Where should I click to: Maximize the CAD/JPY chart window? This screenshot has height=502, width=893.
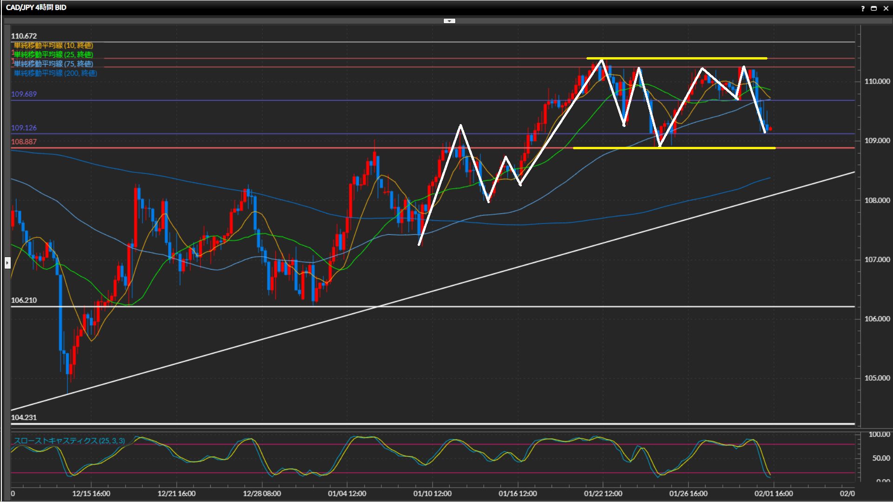tap(874, 8)
